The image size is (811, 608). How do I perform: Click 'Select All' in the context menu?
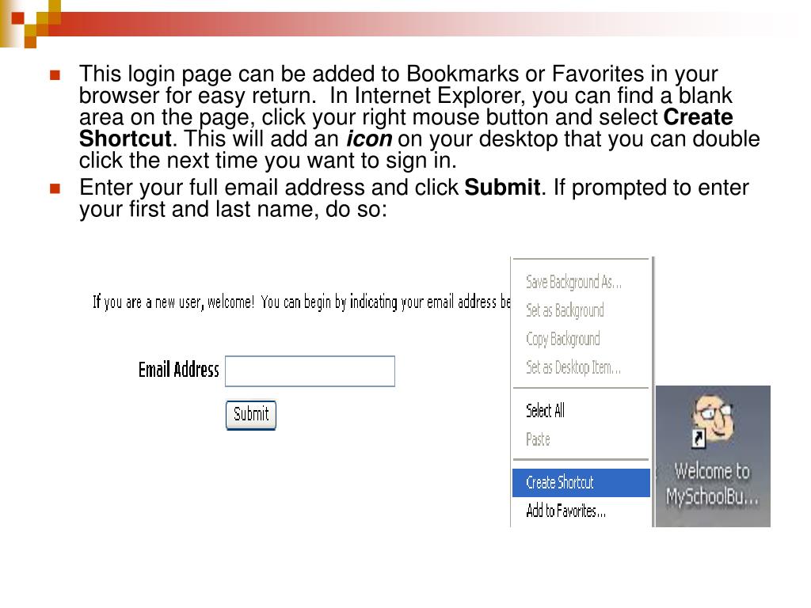[545, 410]
